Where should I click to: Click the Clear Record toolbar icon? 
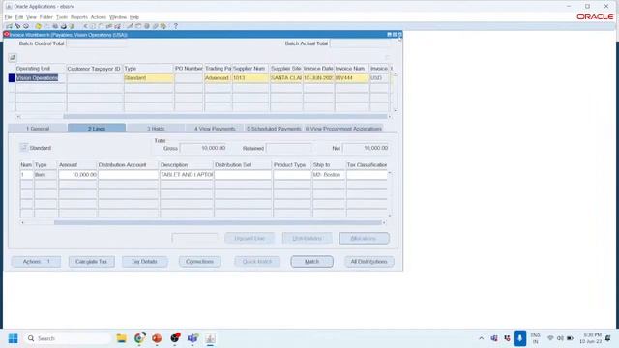coord(109,26)
